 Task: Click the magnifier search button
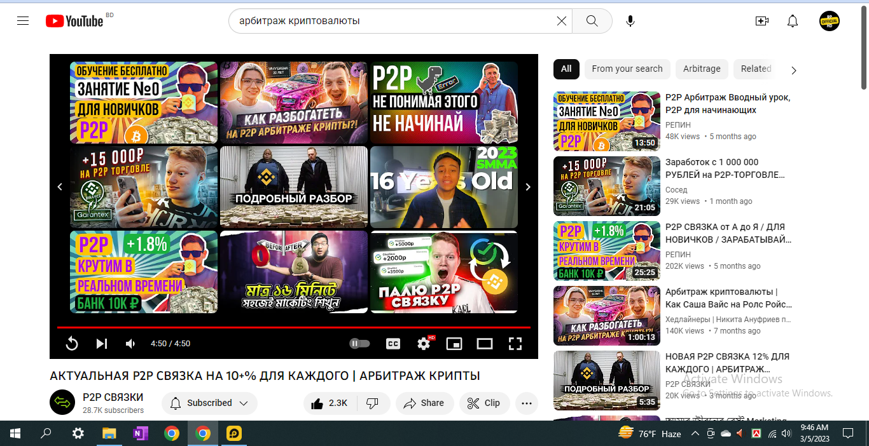click(x=592, y=21)
